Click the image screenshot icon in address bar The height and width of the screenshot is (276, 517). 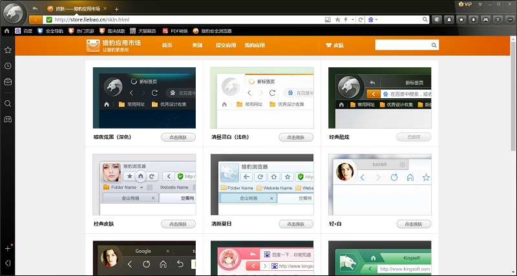pos(328,20)
